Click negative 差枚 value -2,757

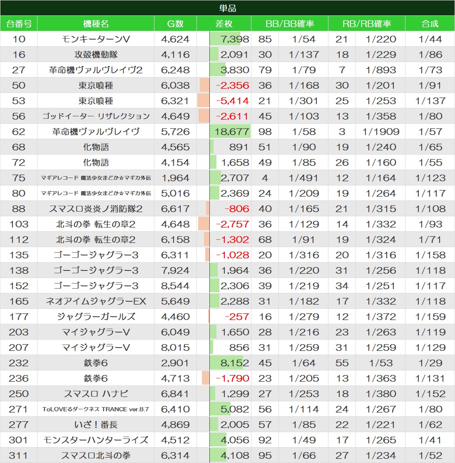[x=233, y=224]
